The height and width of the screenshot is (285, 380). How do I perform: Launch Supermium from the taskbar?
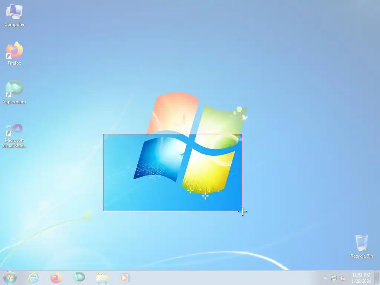(79, 278)
